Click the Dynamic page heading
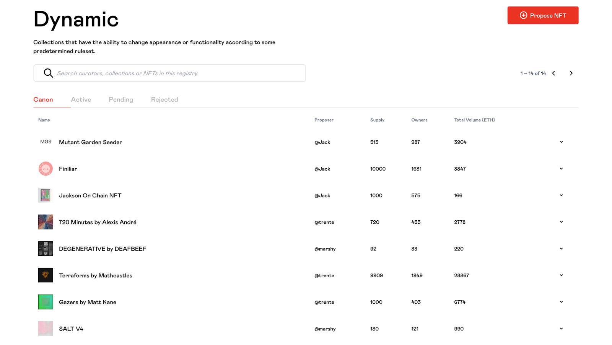 point(76,20)
